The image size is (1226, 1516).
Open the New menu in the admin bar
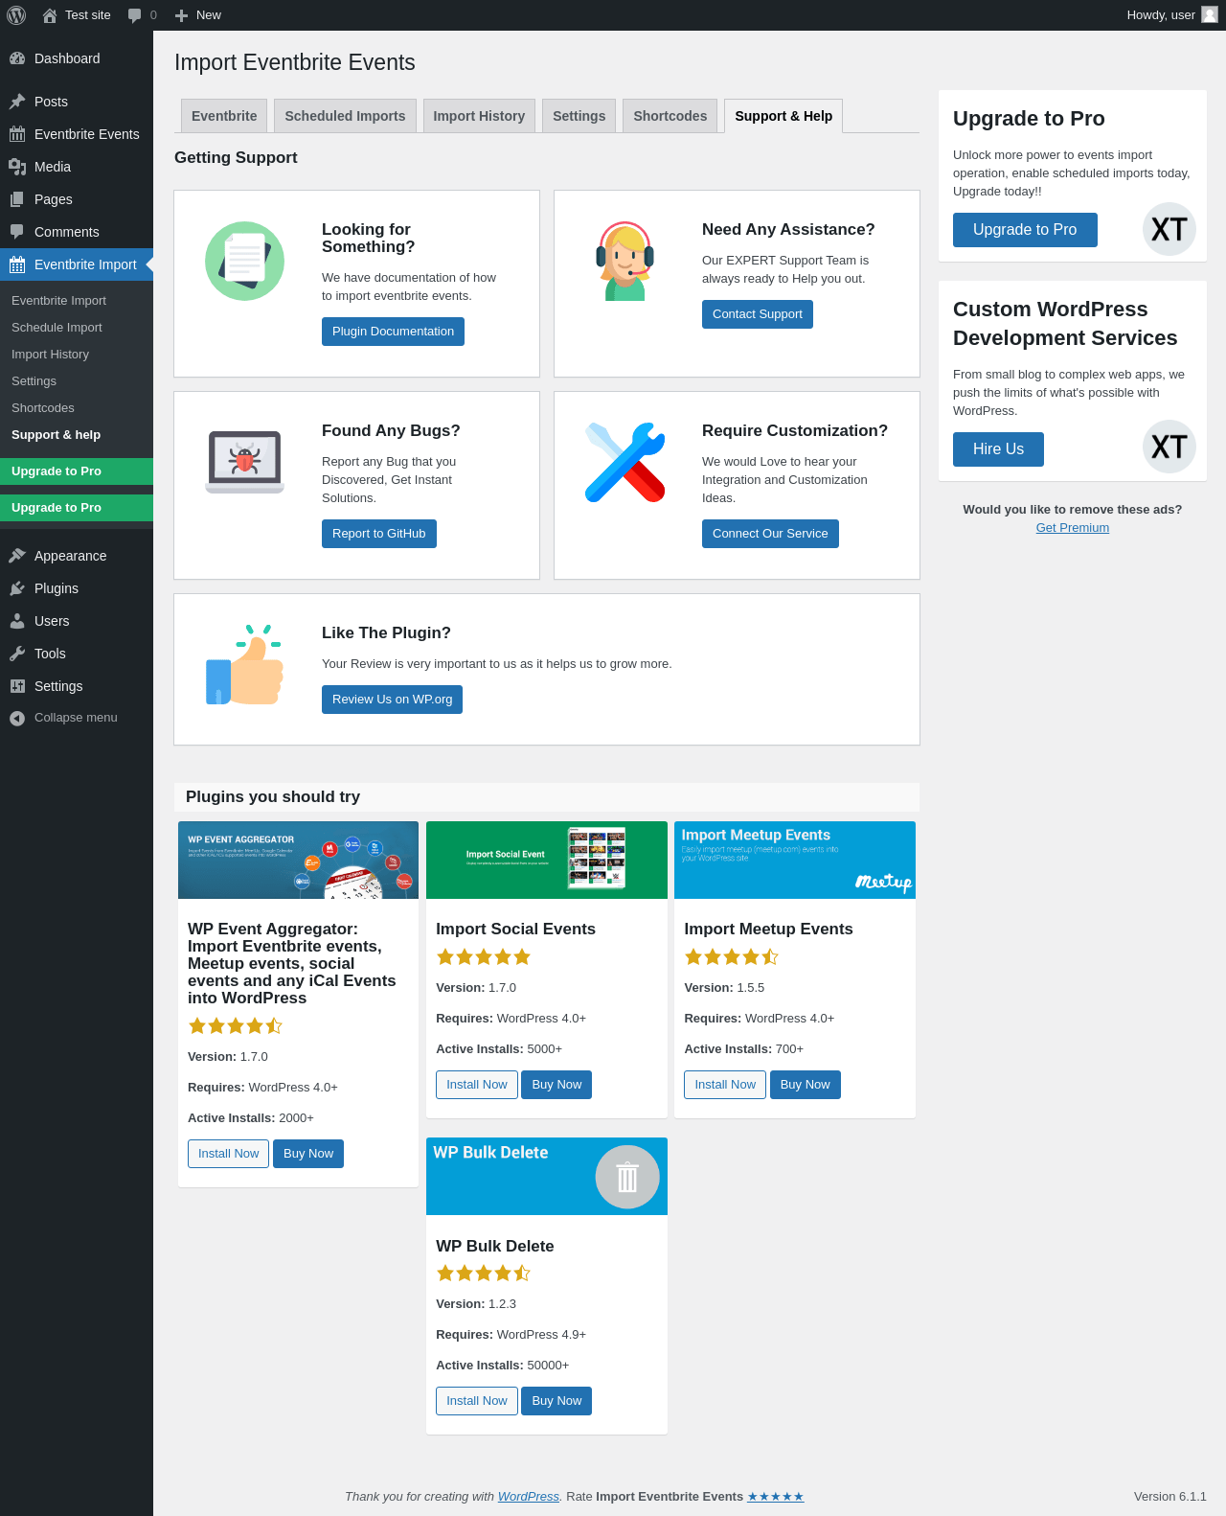pos(198,15)
